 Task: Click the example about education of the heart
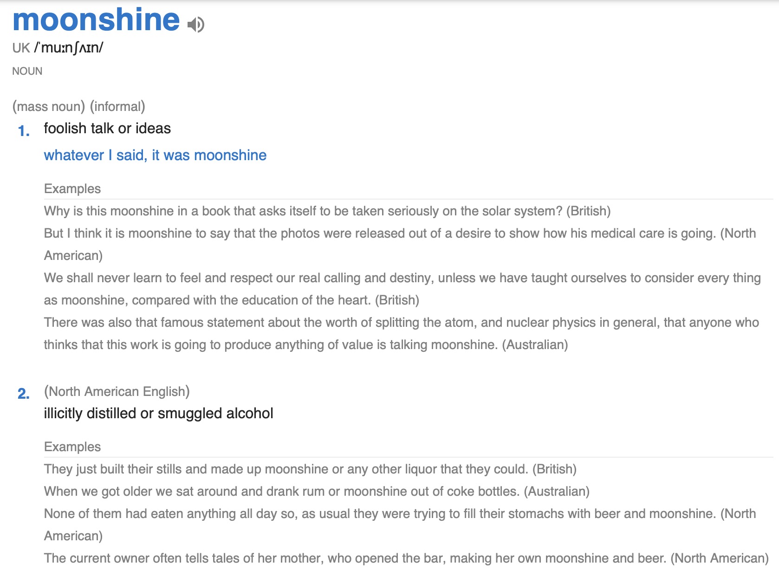pyautogui.click(x=402, y=289)
